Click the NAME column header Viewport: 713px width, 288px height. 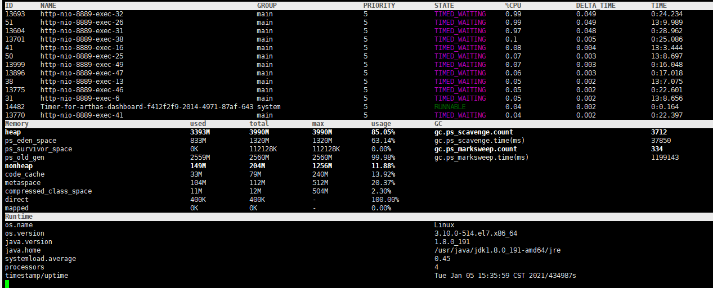pos(48,5)
